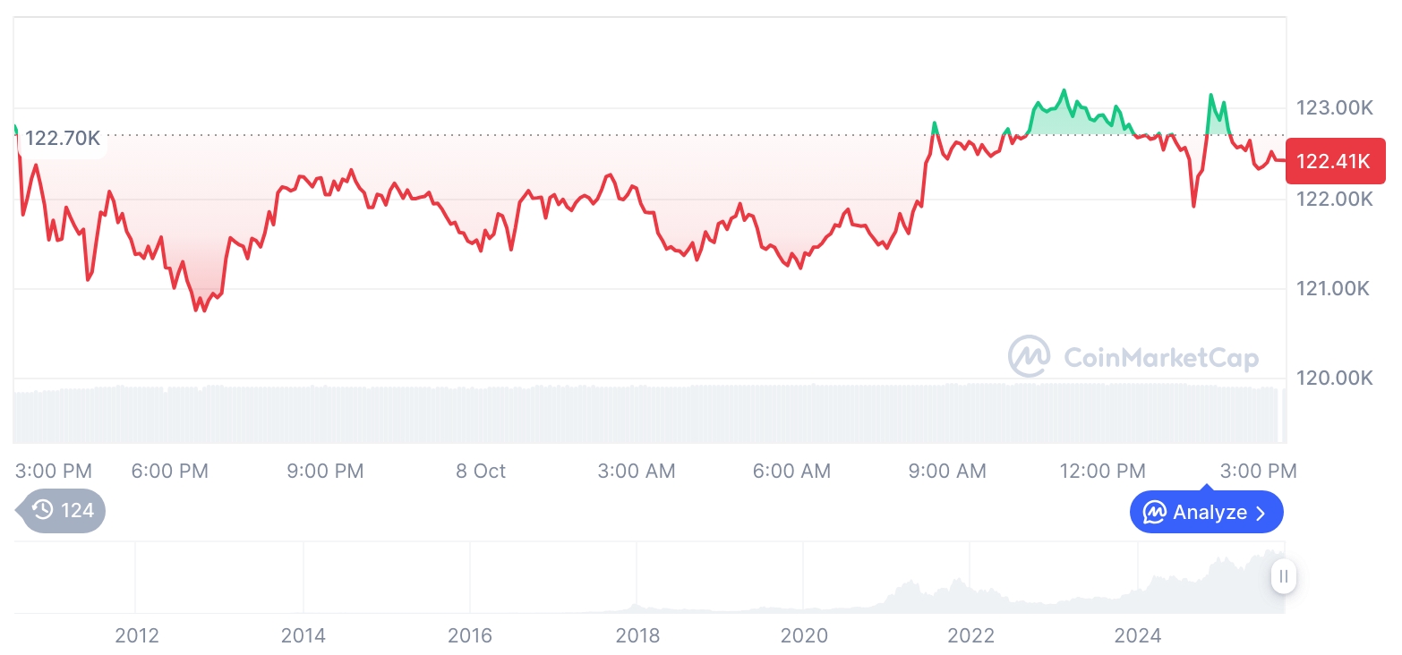The width and height of the screenshot is (1402, 655).
Task: Select 2012 on the year navigator
Action: tap(137, 636)
